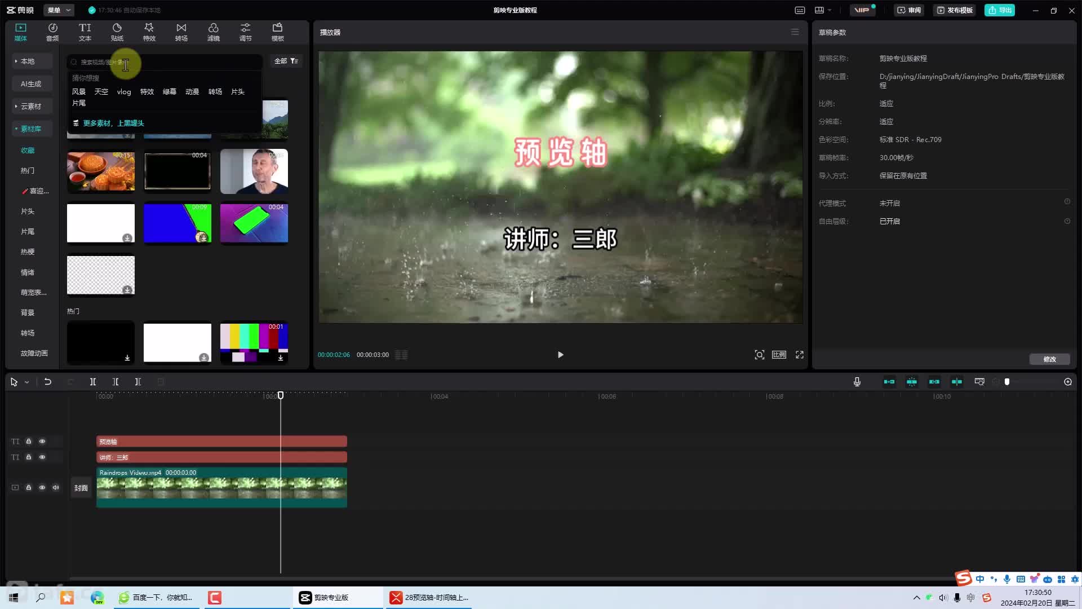The image size is (1082, 609).
Task: Click the microphone record voiceover icon
Action: pos(857,382)
